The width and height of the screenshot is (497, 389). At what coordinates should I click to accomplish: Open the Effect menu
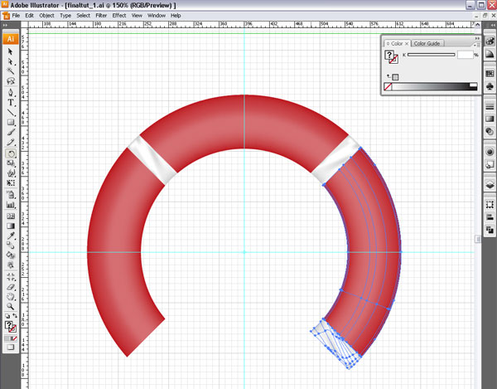pos(119,15)
